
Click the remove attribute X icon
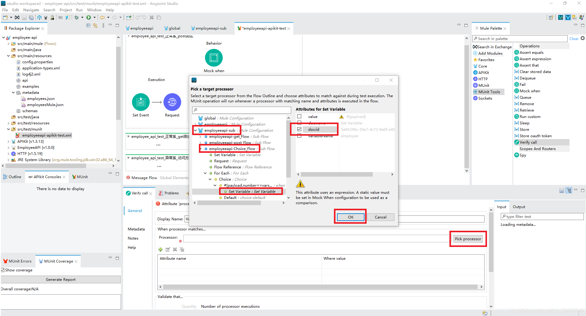175,250
